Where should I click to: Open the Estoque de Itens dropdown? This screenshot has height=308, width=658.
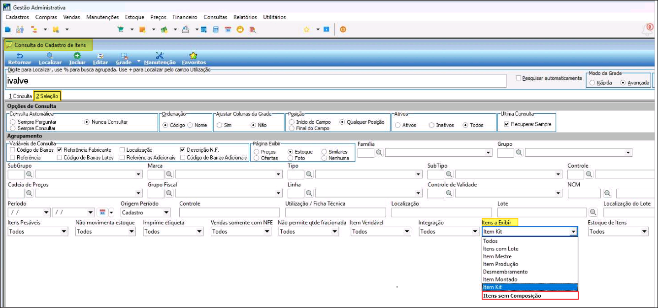tap(644, 232)
